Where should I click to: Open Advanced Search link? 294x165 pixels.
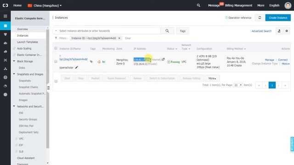261,31
